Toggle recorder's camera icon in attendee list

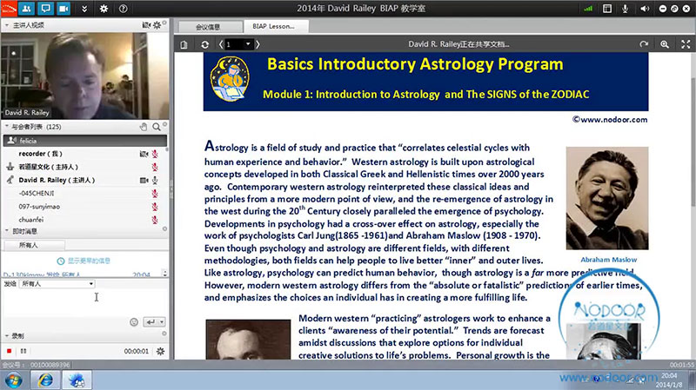pos(144,154)
